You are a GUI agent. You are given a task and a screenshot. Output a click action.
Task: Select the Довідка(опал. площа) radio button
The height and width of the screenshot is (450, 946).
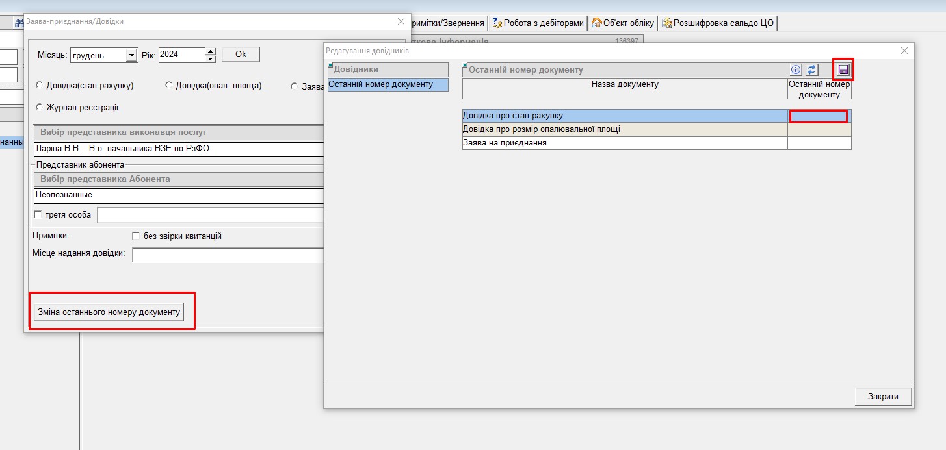(169, 85)
